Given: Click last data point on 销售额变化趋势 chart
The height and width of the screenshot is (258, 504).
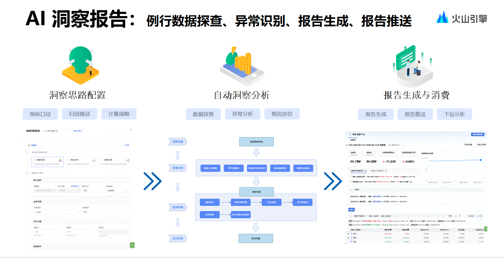Looking at the screenshot, I should [x=480, y=160].
